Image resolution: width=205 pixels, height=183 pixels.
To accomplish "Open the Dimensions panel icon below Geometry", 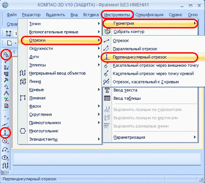I will coord(6,61).
